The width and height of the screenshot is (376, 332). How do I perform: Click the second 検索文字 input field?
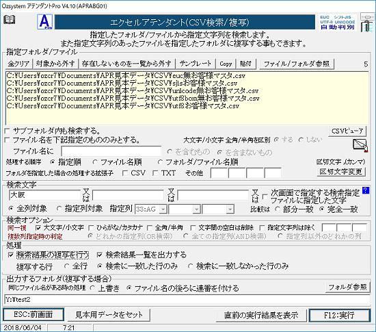[x=128, y=195]
